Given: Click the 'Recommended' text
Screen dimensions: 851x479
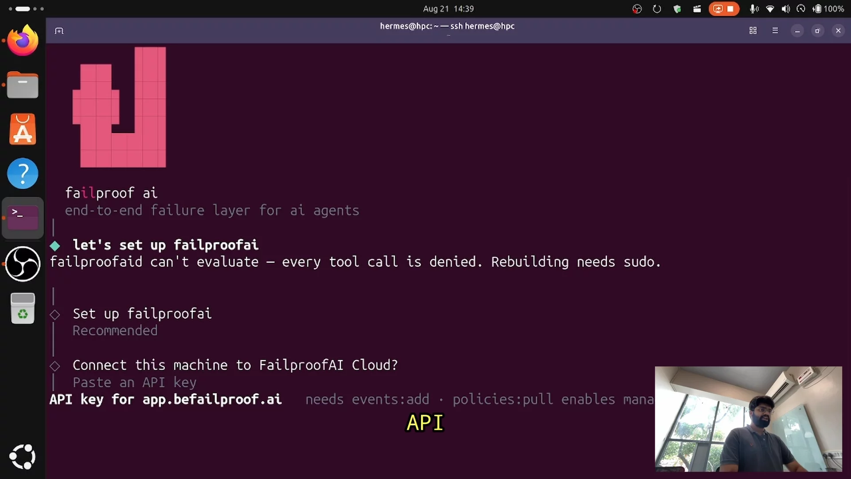Looking at the screenshot, I should (115, 330).
